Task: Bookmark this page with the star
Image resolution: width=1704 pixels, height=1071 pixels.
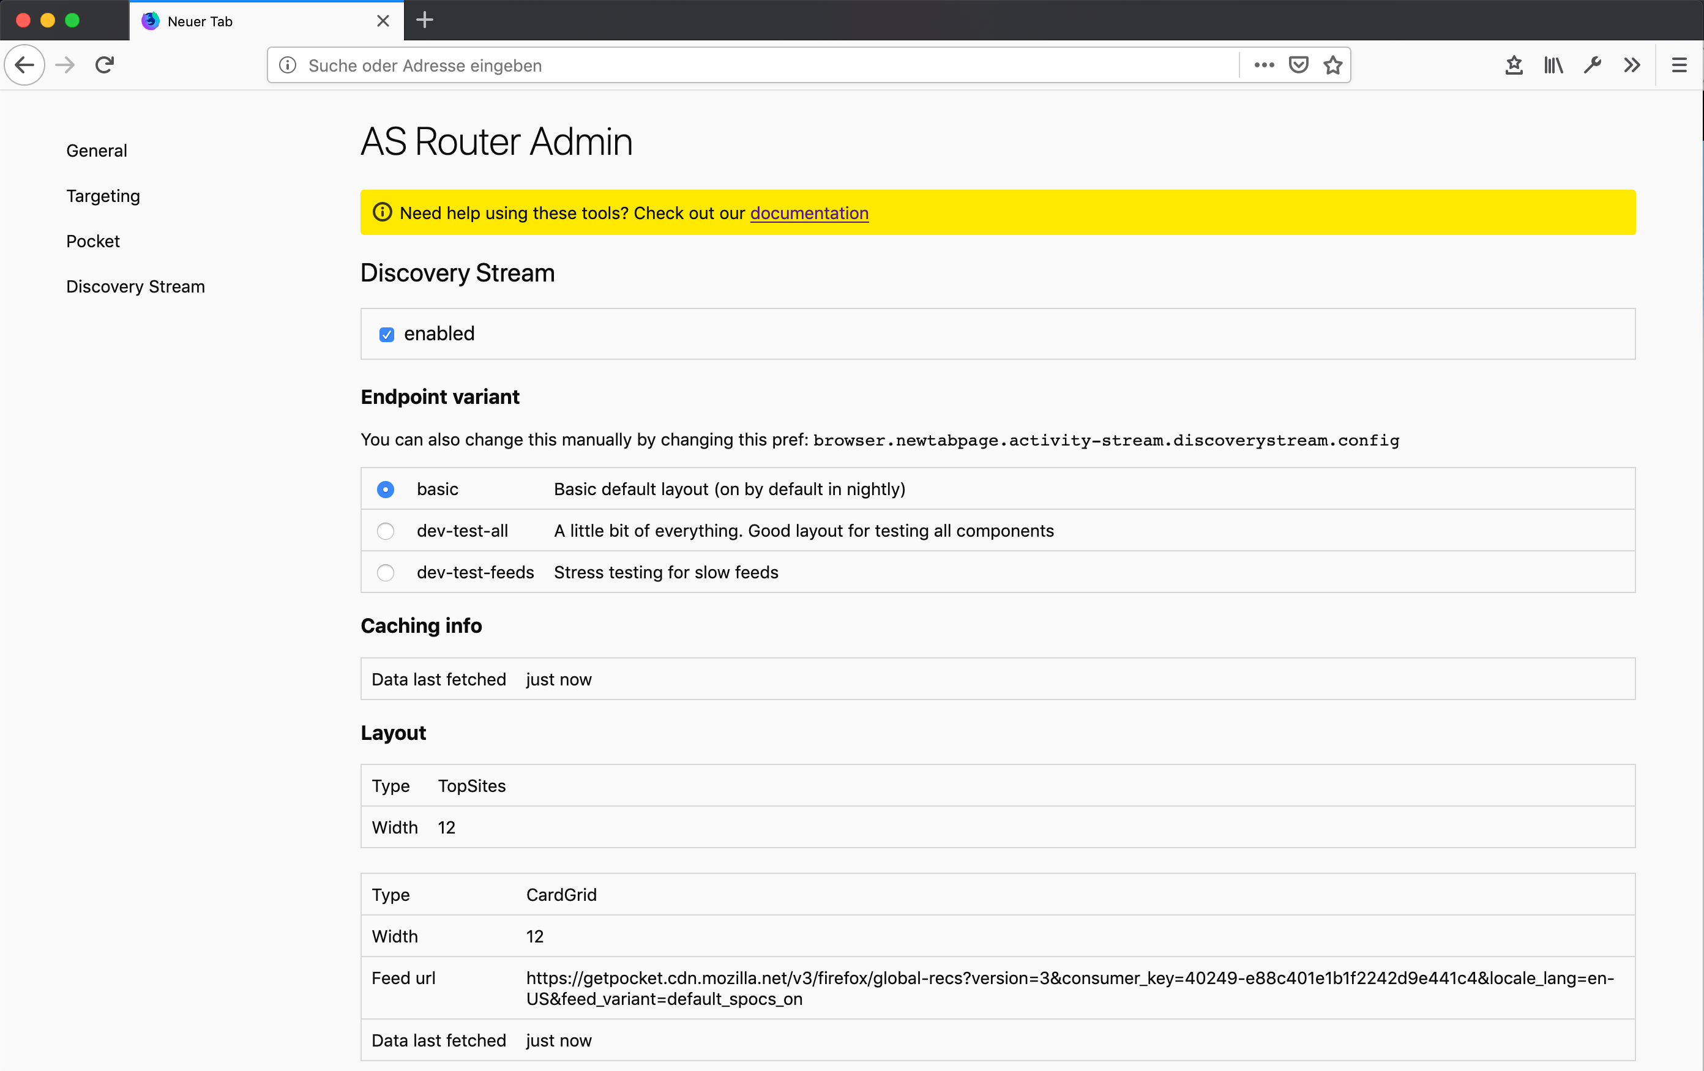Action: [1333, 65]
